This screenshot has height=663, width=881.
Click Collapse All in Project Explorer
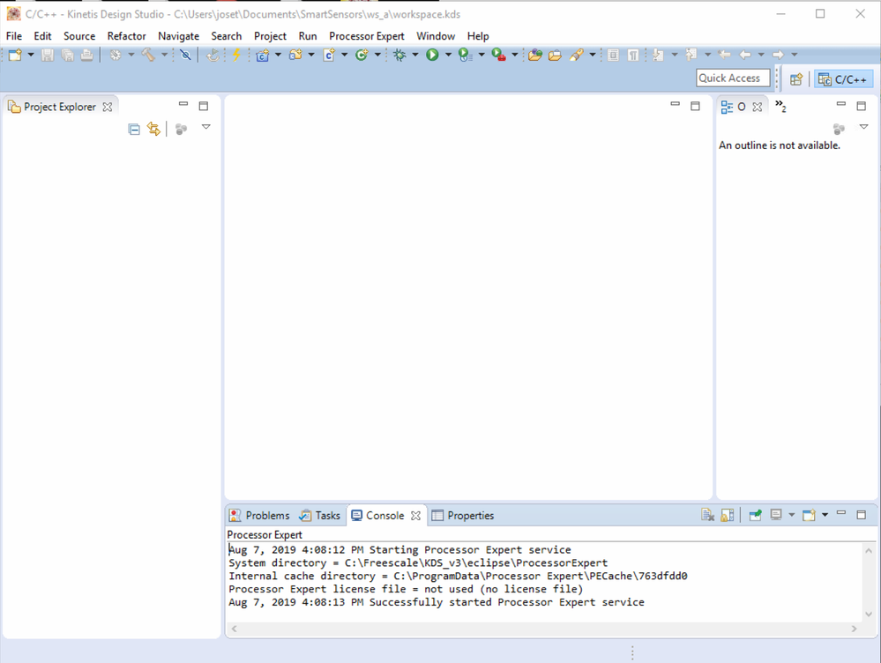point(134,130)
